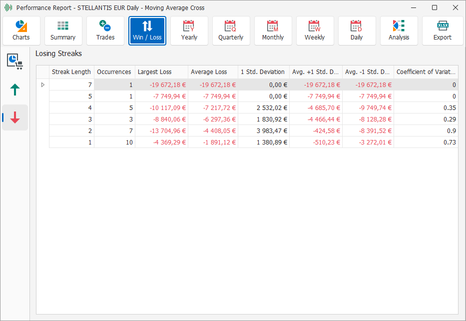The height and width of the screenshot is (321, 466).
Task: Open the Summary report
Action: (63, 30)
